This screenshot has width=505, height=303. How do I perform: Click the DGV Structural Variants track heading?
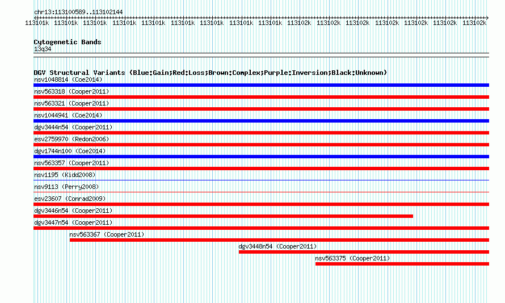click(210, 73)
